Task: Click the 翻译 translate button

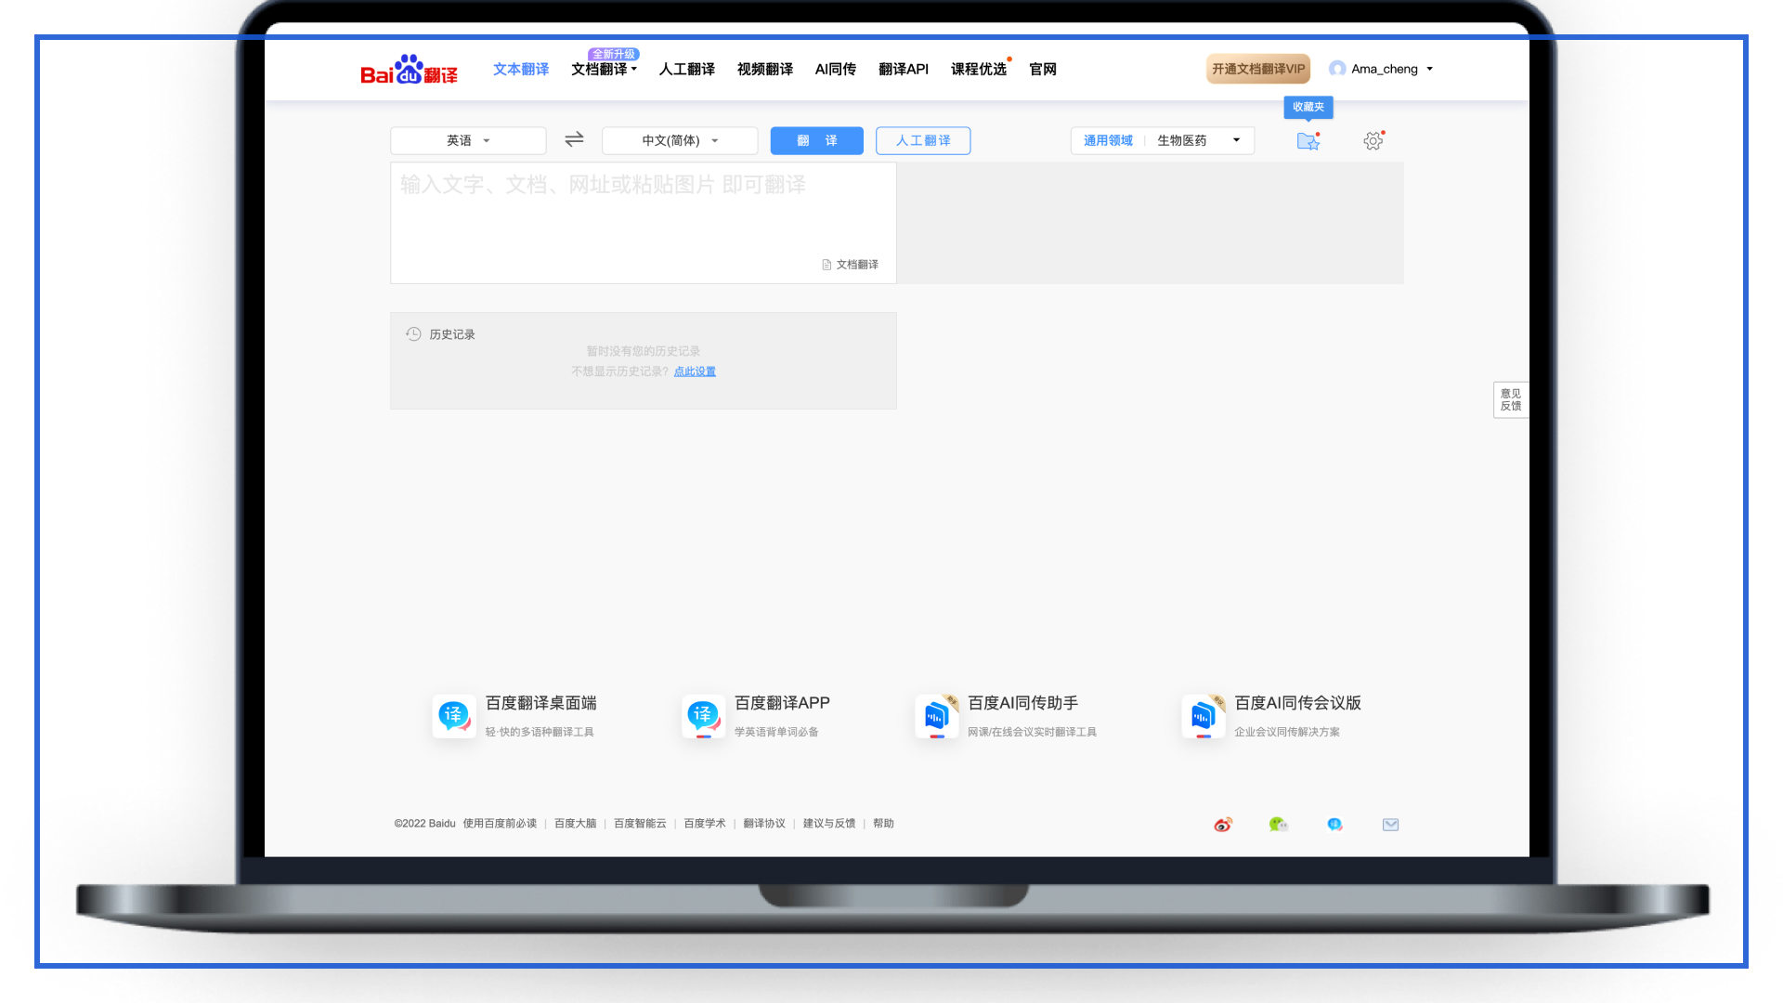Action: [x=816, y=140]
